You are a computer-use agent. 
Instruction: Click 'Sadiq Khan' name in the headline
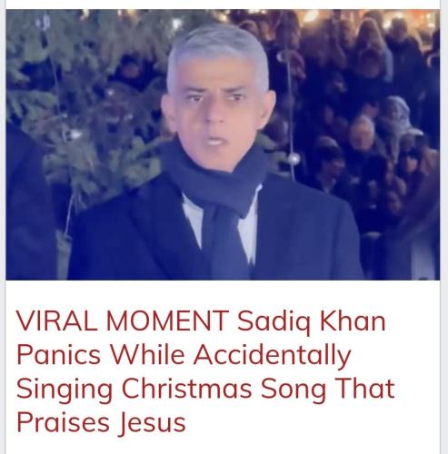pos(312,321)
